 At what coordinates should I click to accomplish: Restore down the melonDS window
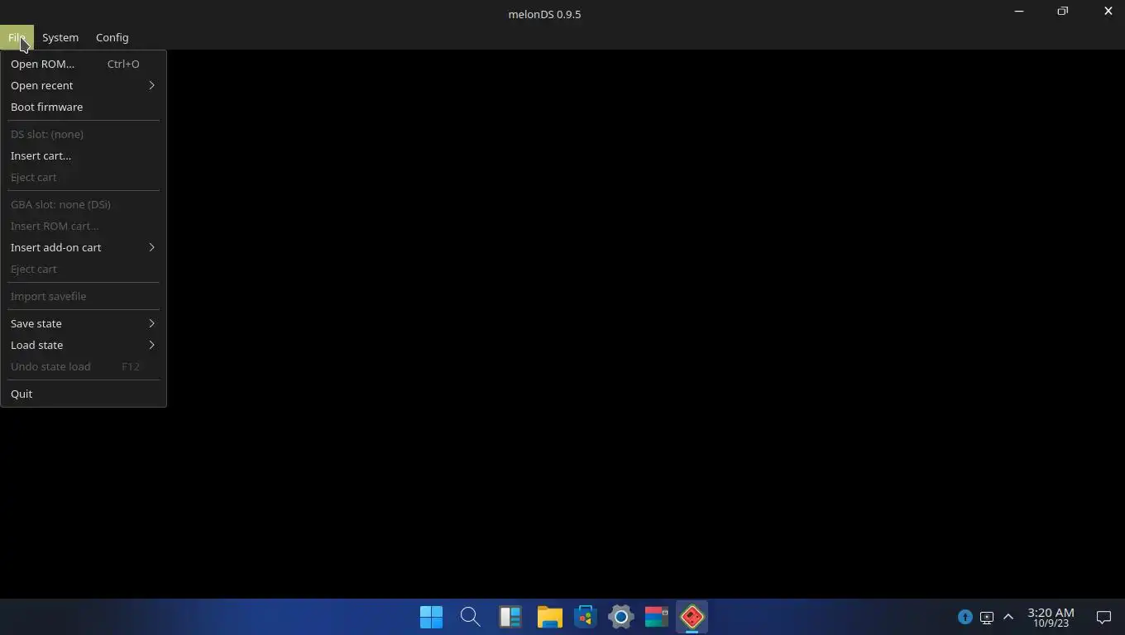[1063, 12]
